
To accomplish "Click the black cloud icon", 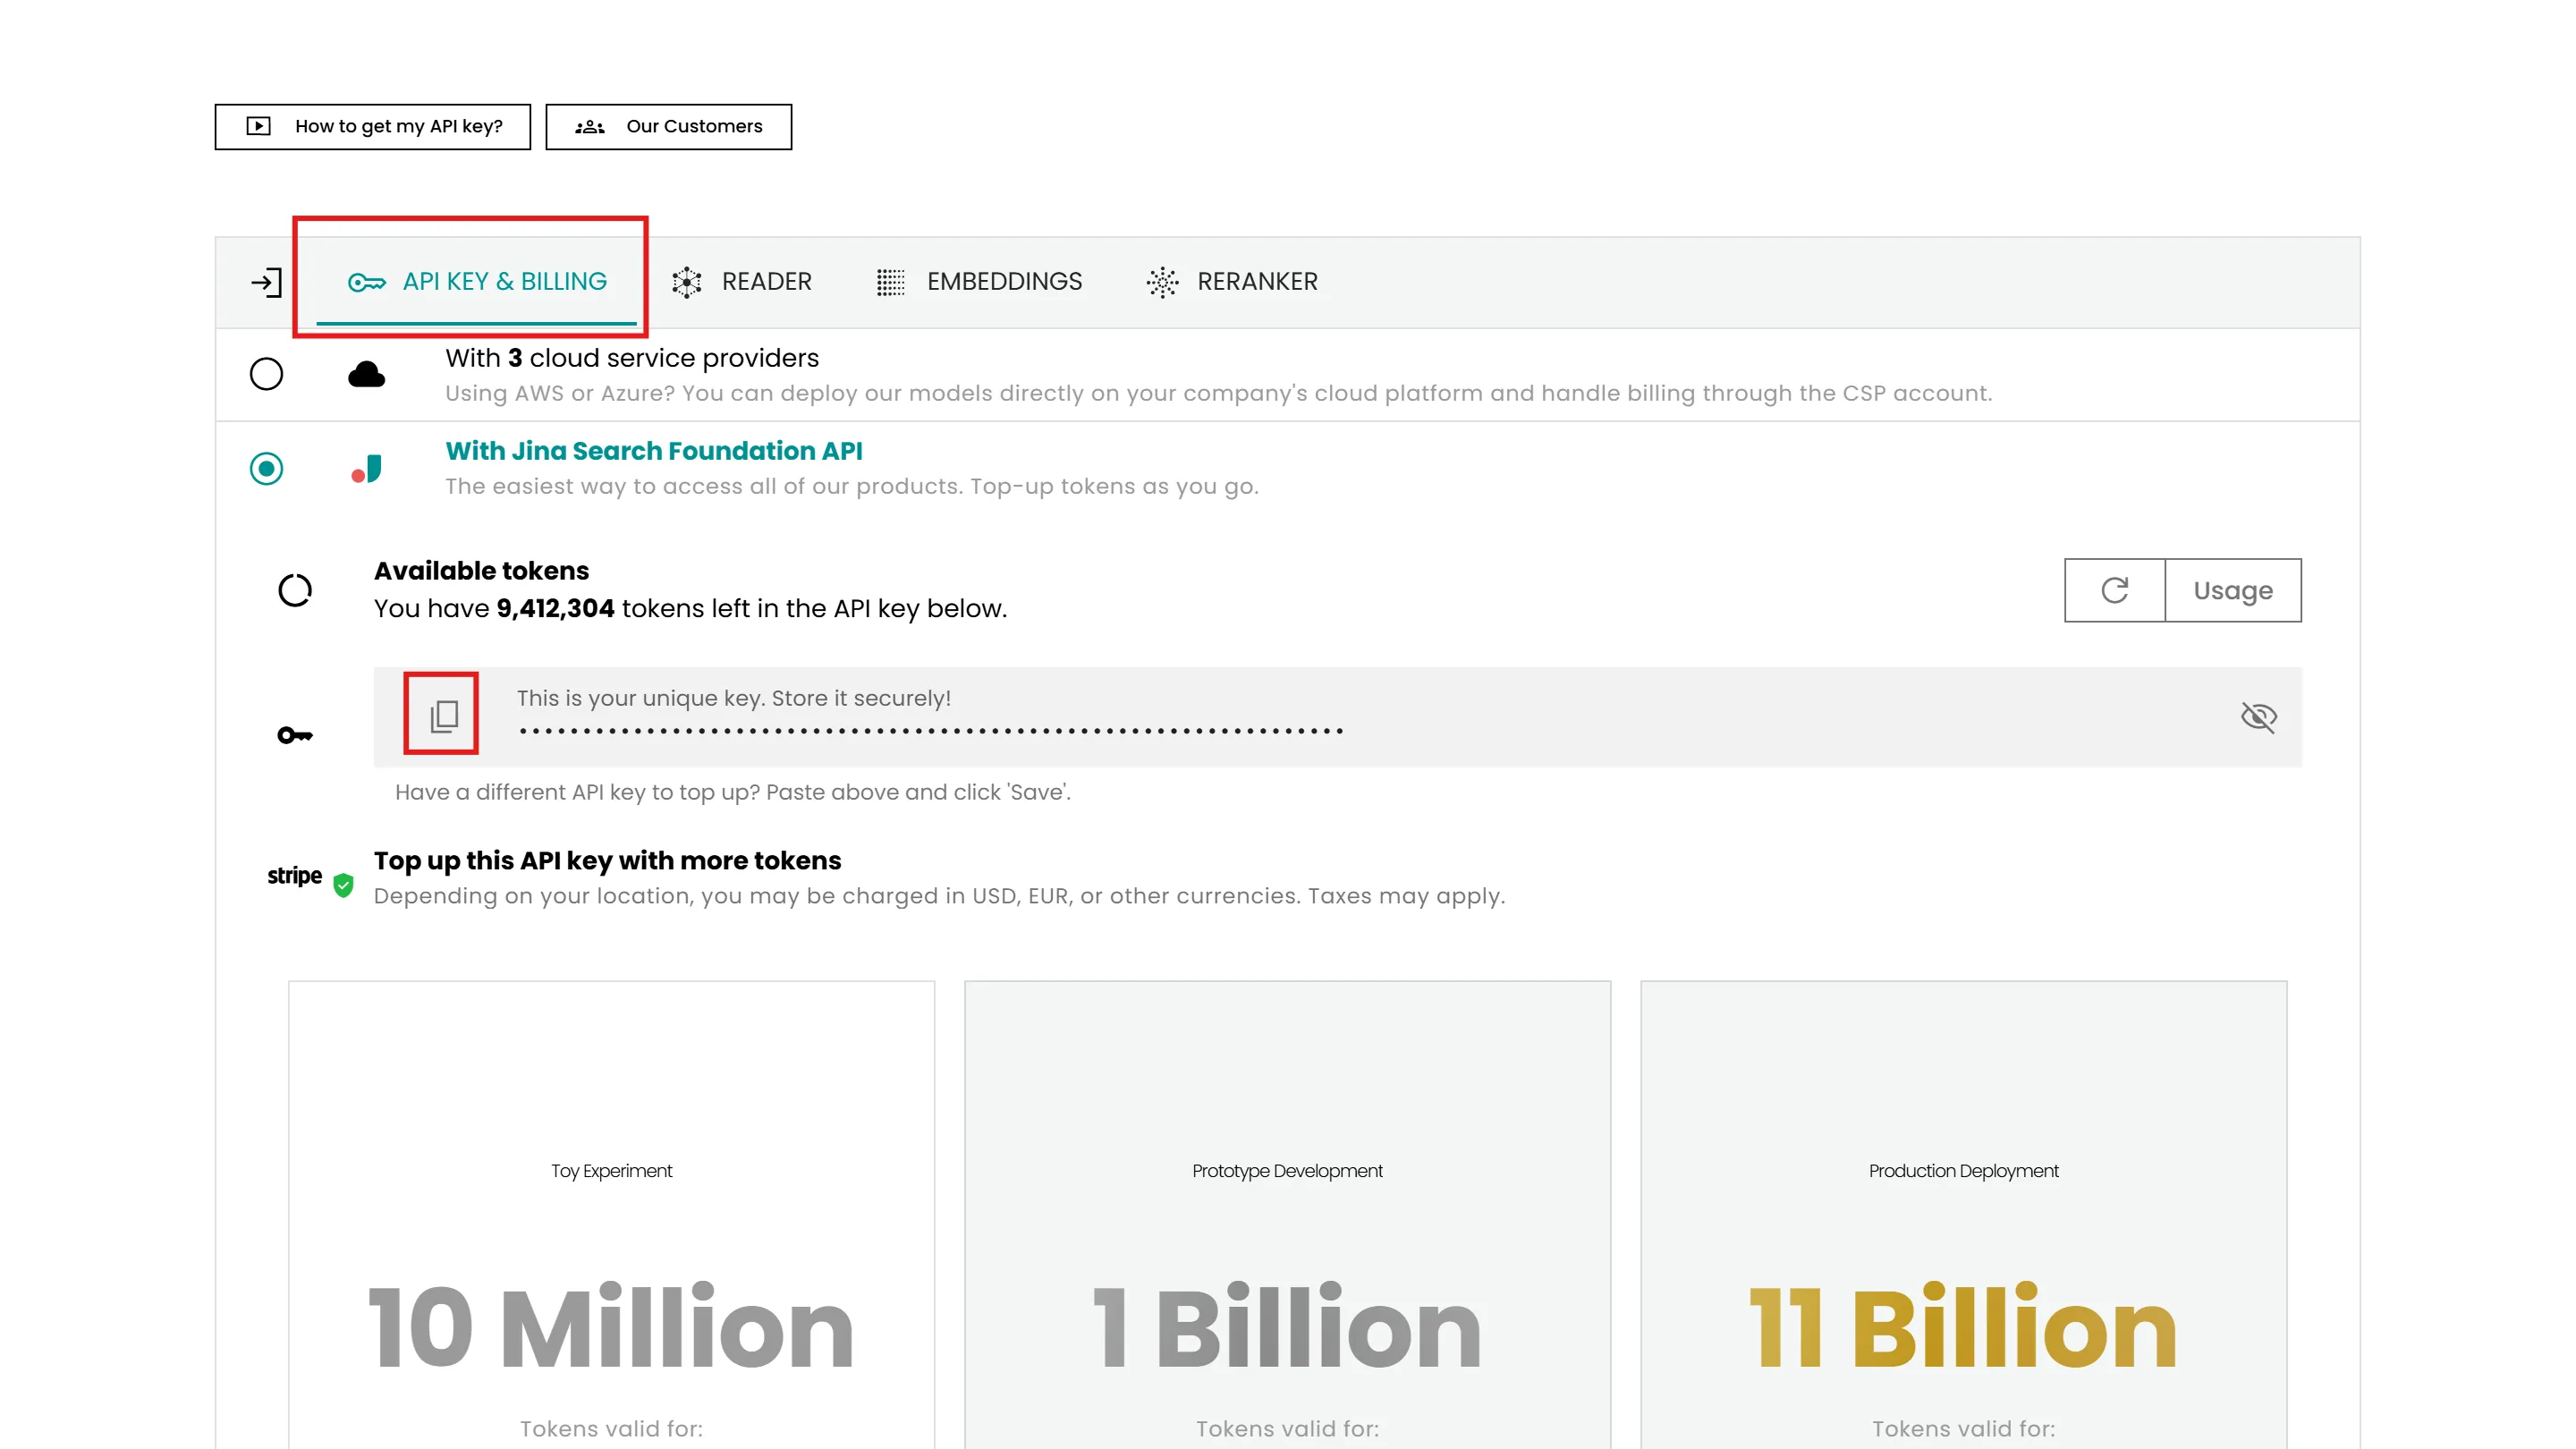I will click(x=366, y=375).
